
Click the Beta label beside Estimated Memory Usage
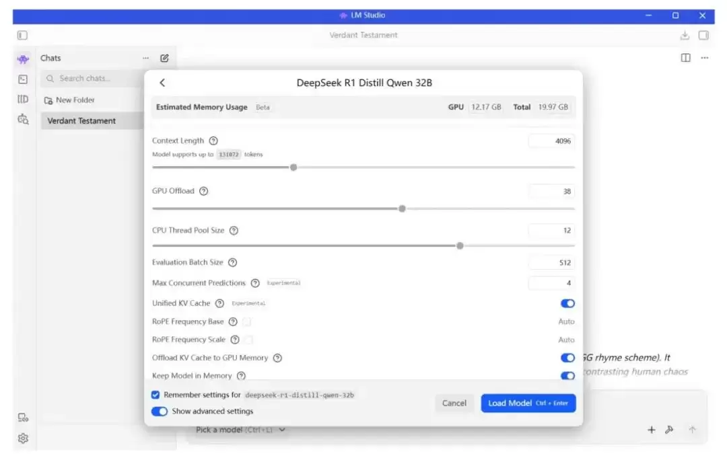point(263,107)
